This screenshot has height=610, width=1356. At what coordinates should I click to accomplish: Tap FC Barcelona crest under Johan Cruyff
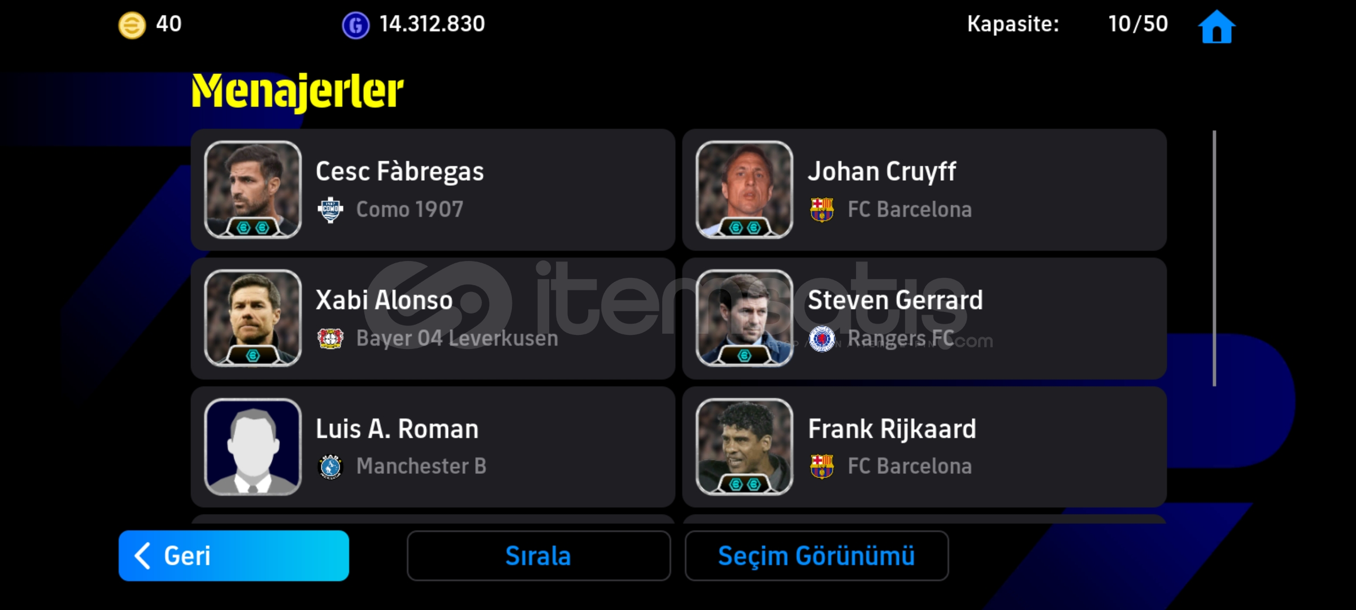tap(822, 210)
